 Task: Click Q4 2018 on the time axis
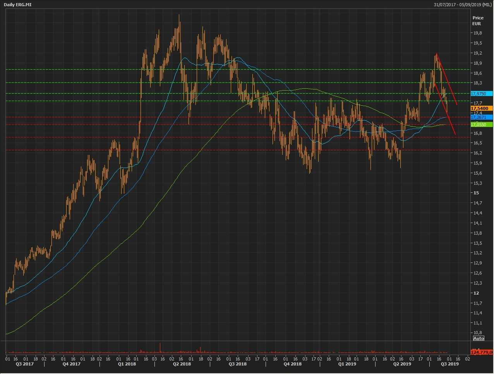pyautogui.click(x=292, y=364)
